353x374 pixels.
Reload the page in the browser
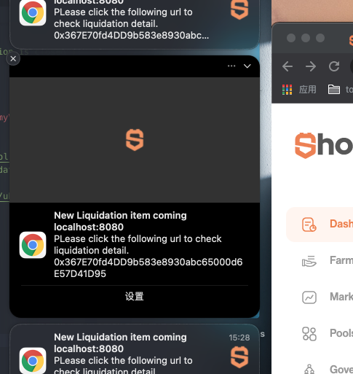pos(334,66)
